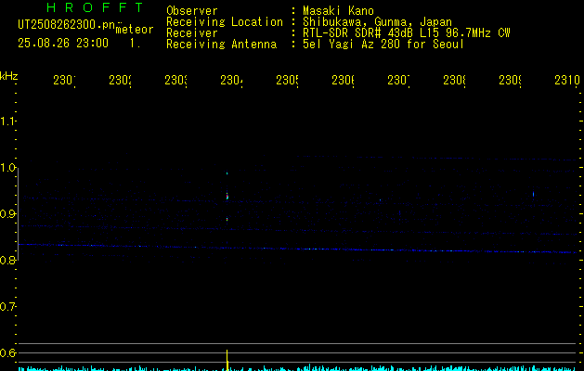Image resolution: width=584 pixels, height=371 pixels.
Task: Click the yellow intensity spike at bottom
Action: tap(227, 360)
